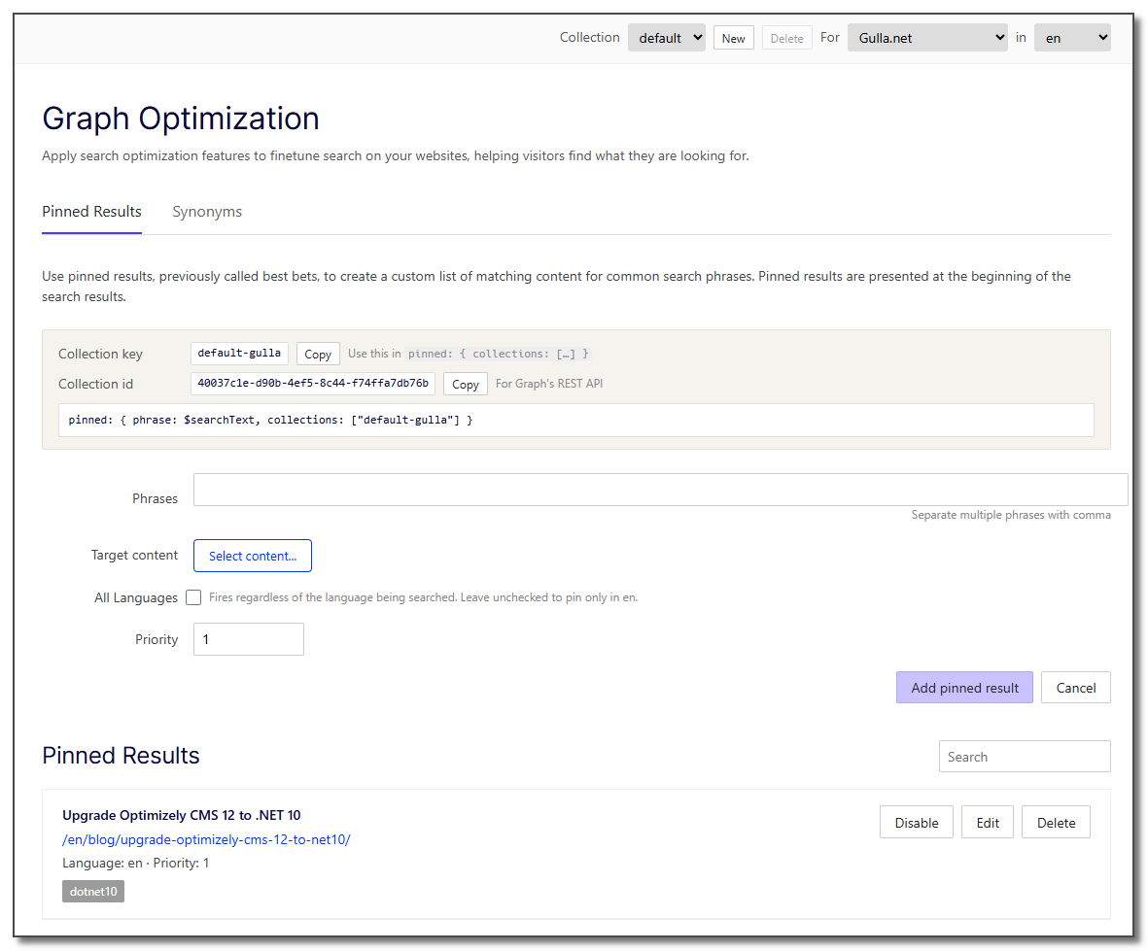Click the Select content... button
The width and height of the screenshot is (1148, 951).
[253, 556]
